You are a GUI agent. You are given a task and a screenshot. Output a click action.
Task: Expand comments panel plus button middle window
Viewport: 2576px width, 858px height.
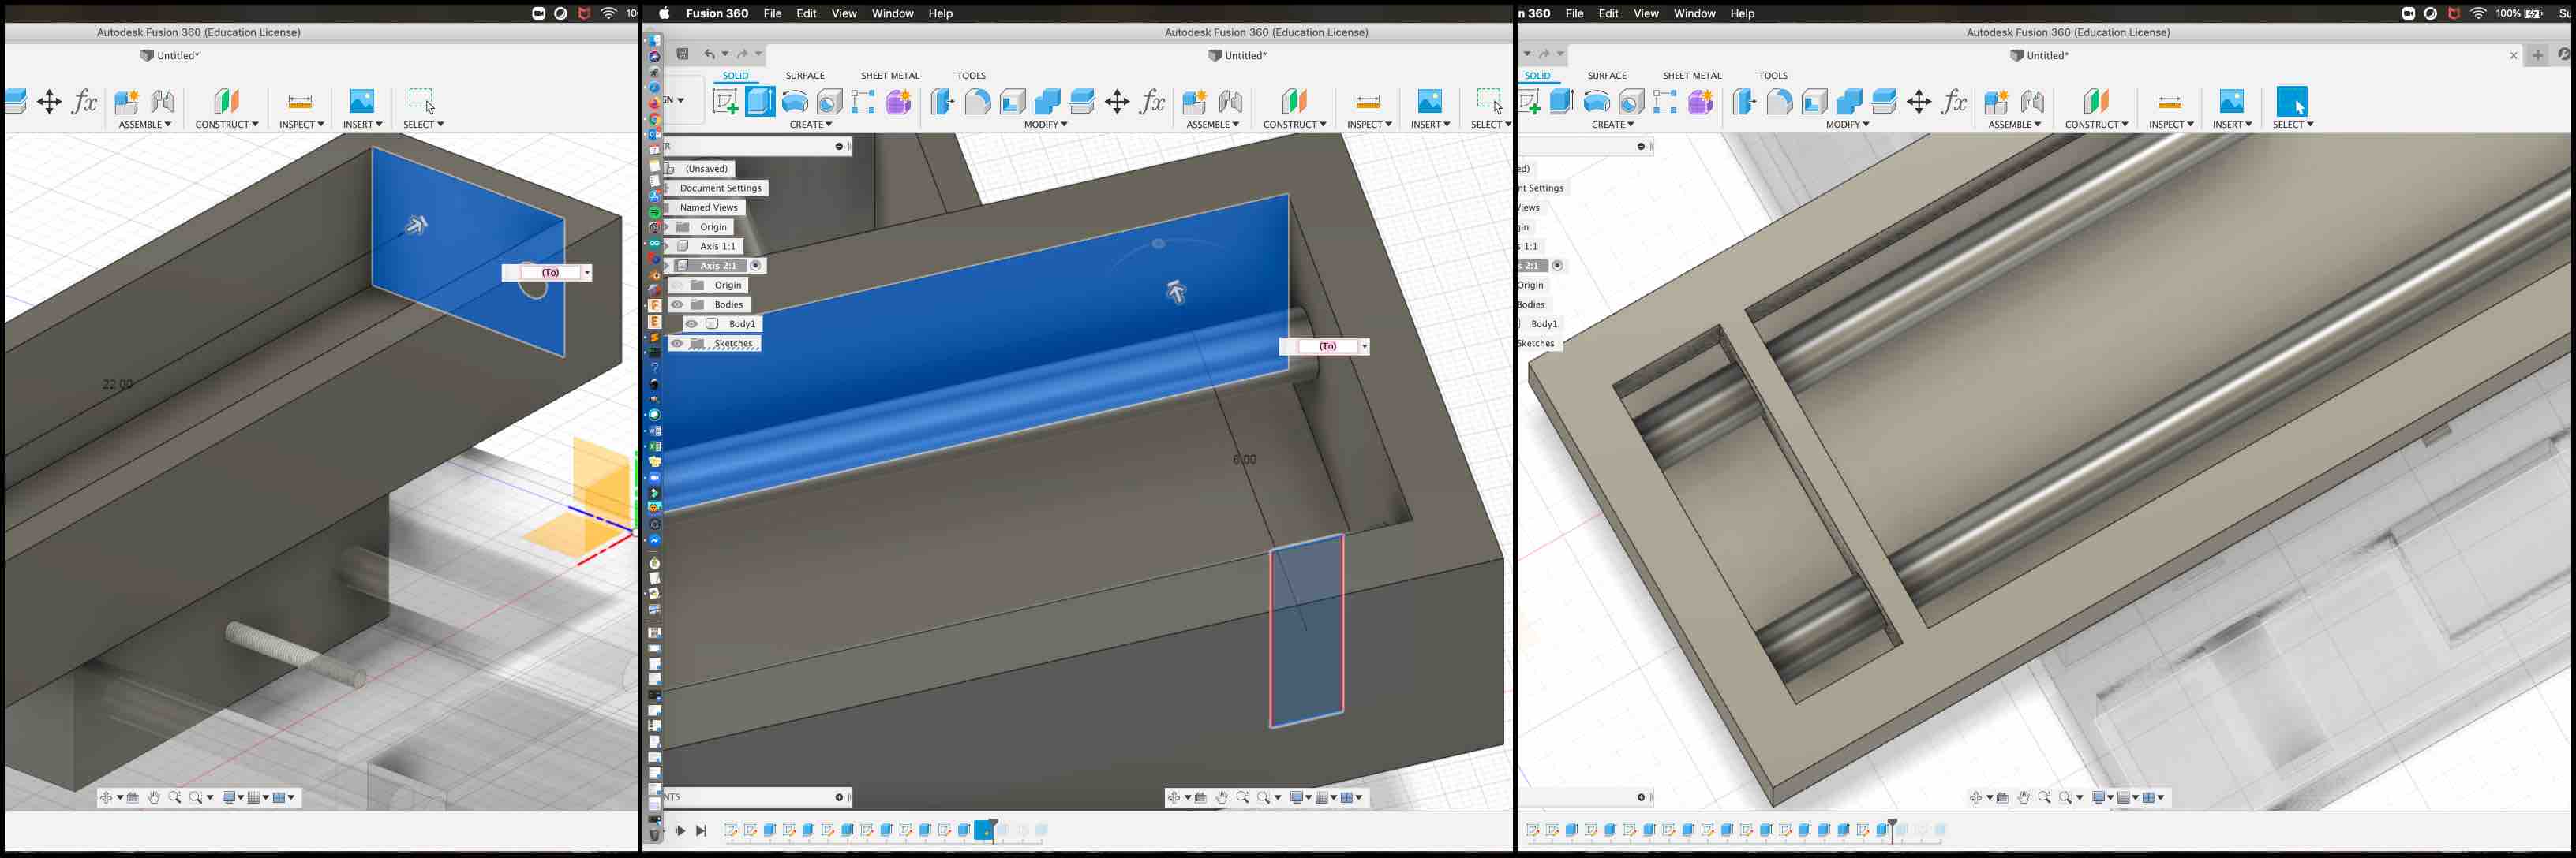[x=839, y=797]
